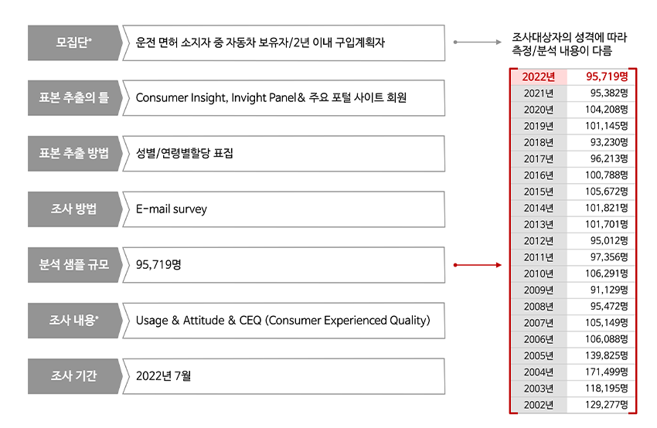657x428 pixels.
Task: Click the 조사 내용* label
Action: [x=73, y=321]
